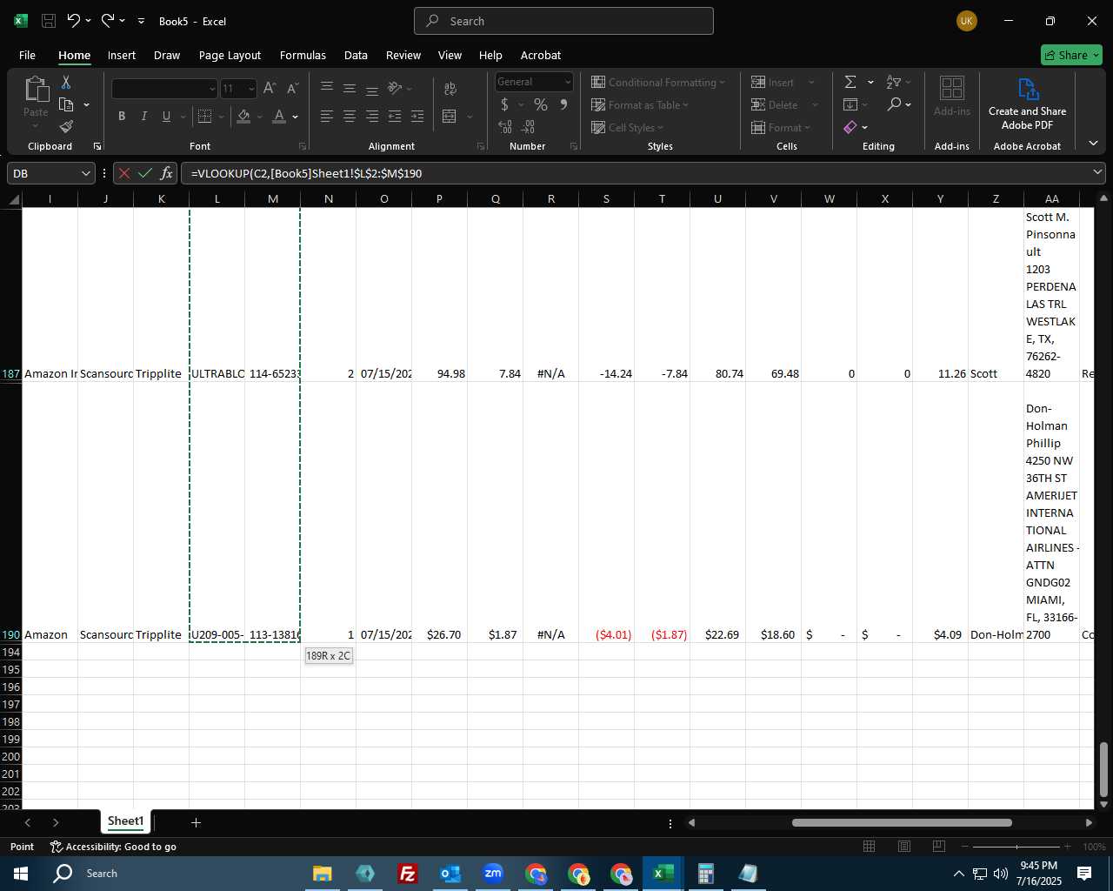1113x891 pixels.
Task: Apply Percent Style format
Action: click(x=541, y=104)
